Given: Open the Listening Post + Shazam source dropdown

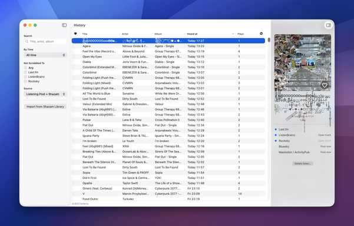Looking at the screenshot, I should point(45,94).
